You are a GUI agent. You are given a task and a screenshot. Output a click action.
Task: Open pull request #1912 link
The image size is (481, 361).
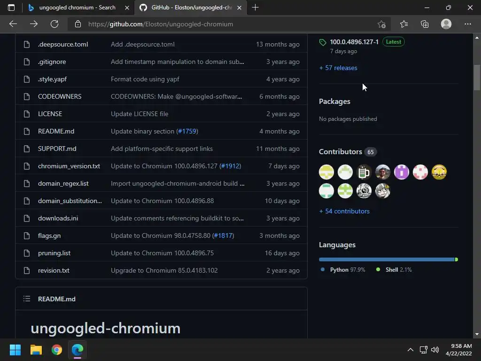coord(230,166)
